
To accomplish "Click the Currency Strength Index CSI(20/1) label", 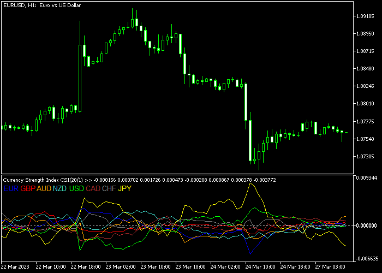I will coord(43,180).
